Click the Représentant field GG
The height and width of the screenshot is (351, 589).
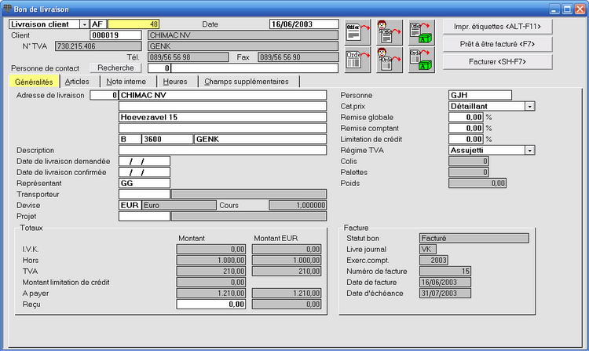tap(145, 183)
